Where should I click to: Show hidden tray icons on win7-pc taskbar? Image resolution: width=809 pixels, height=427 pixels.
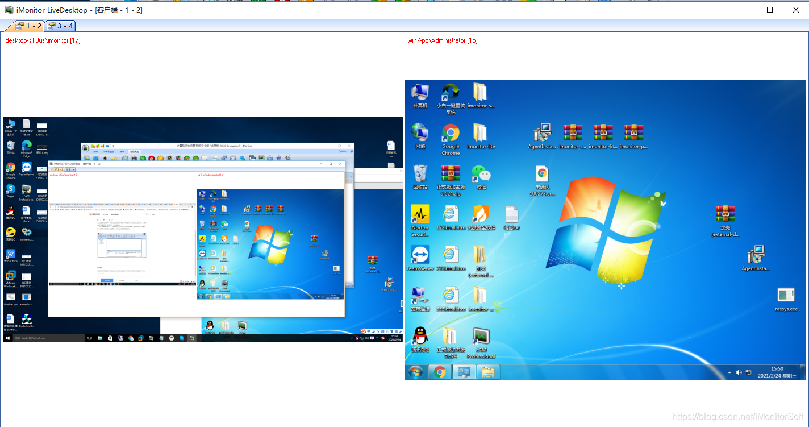click(x=729, y=372)
